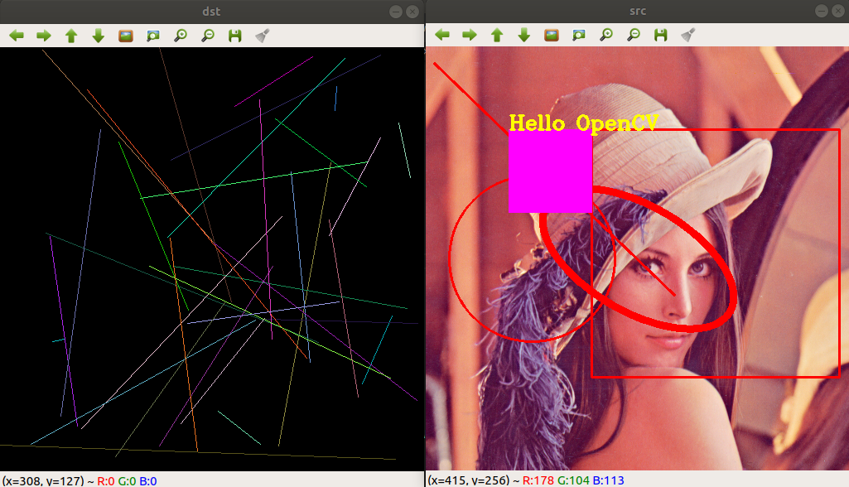Zoom out of the src image
The image size is (849, 487).
point(634,36)
